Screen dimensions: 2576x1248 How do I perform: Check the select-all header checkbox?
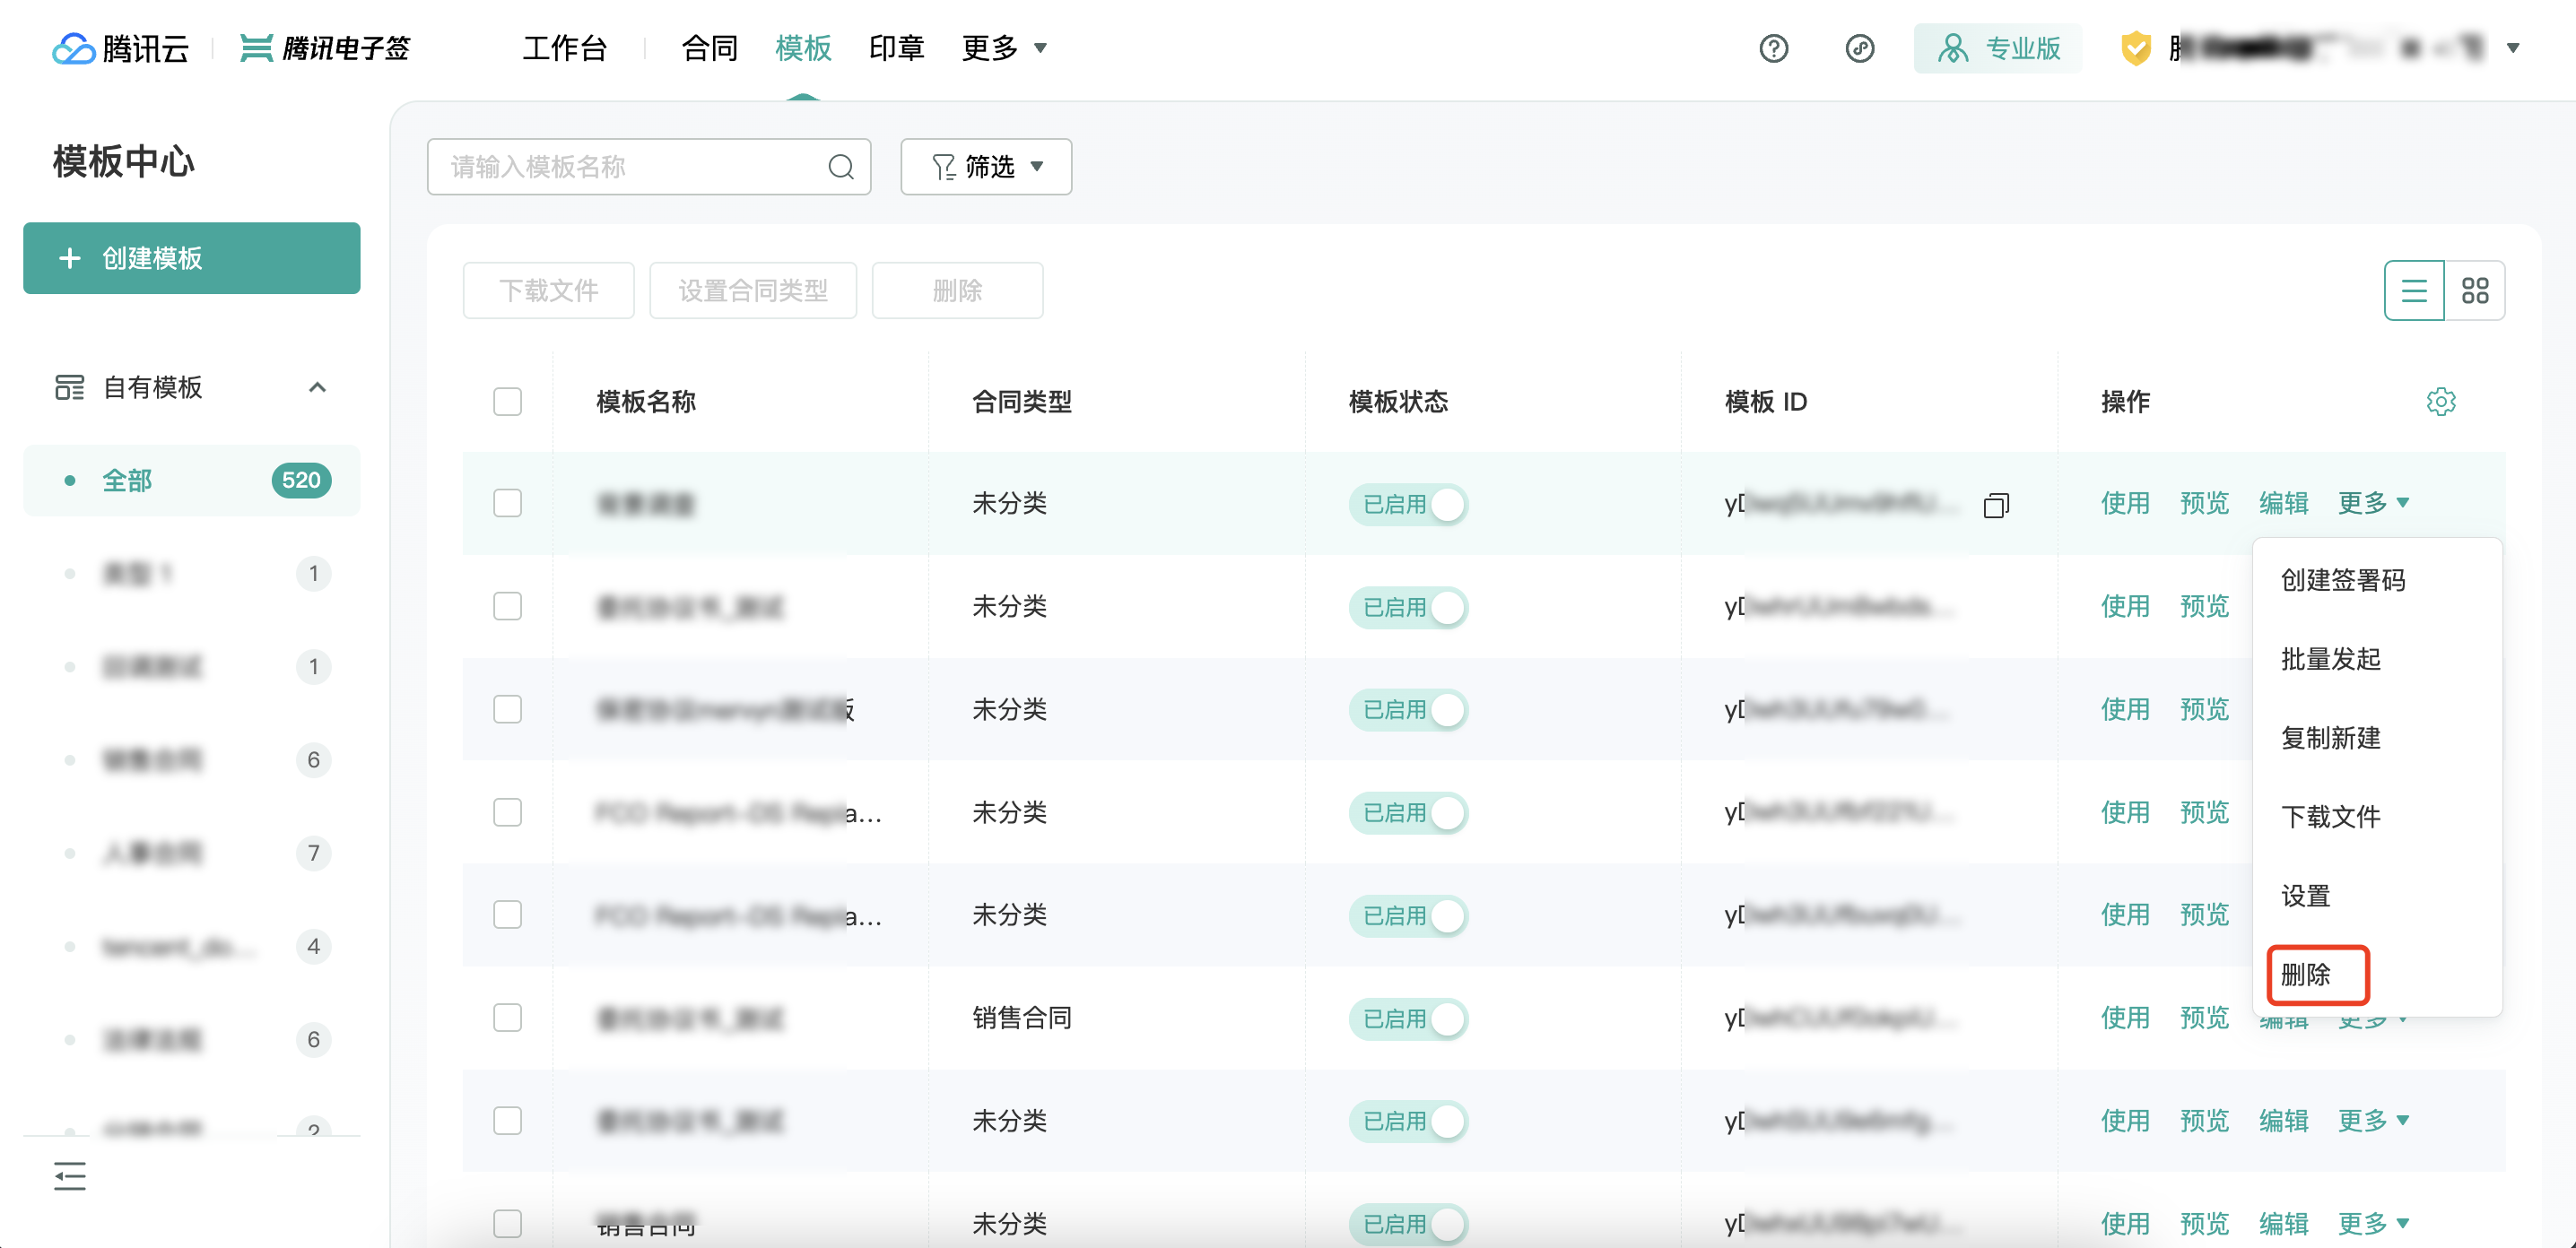507,402
